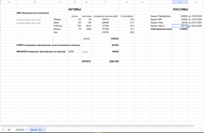
Task: Click the Итого label cell
Action: click(87, 39)
